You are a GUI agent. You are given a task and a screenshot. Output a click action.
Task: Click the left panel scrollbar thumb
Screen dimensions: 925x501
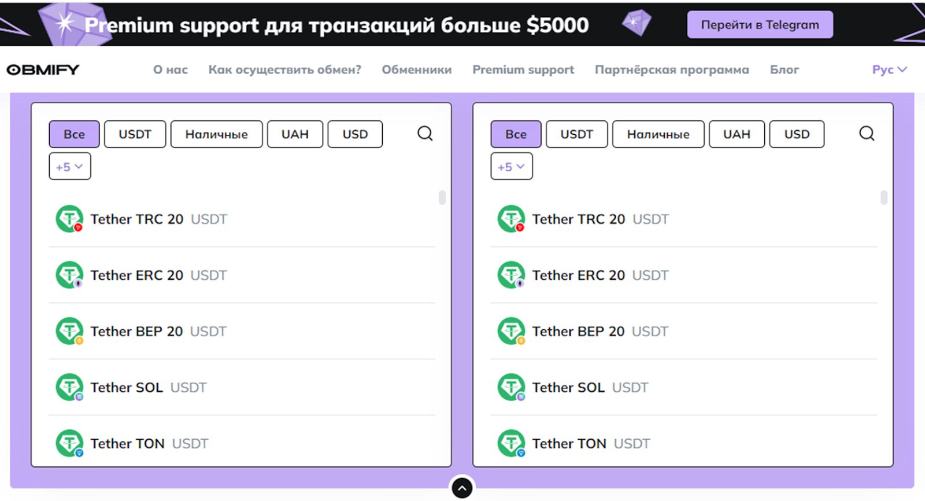coord(442,197)
